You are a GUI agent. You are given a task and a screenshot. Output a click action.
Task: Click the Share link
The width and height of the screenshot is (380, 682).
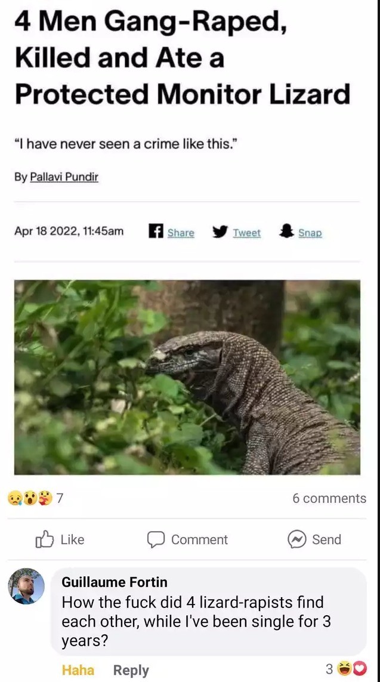tap(181, 233)
